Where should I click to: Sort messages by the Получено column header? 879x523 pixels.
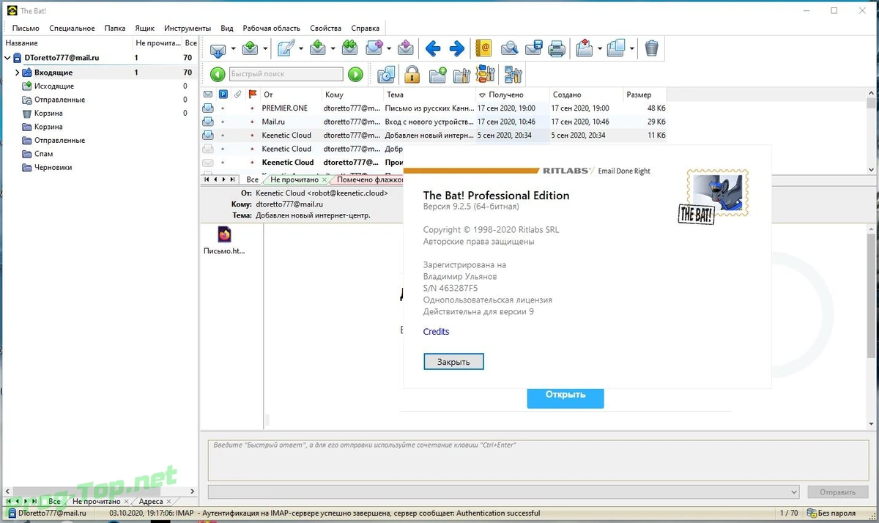[x=511, y=94]
